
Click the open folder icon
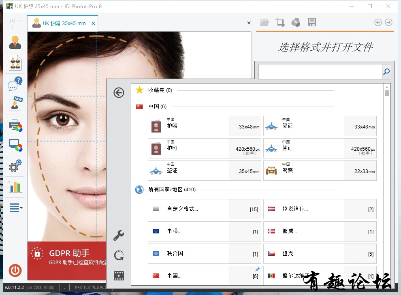264,23
